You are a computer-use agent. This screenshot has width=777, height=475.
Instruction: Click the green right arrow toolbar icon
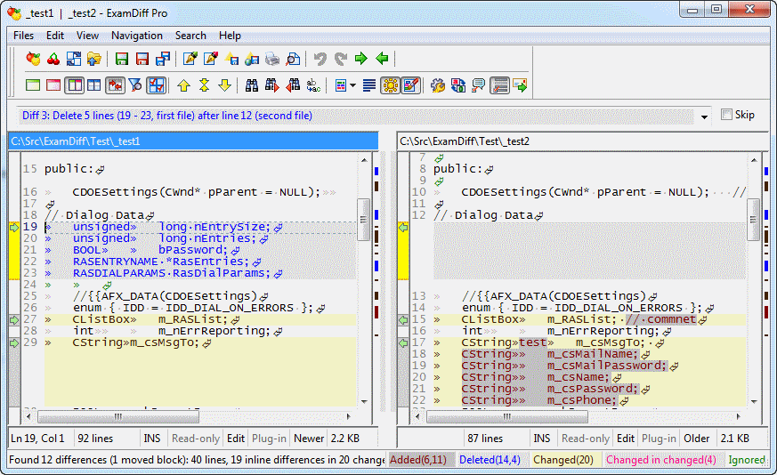pyautogui.click(x=361, y=59)
